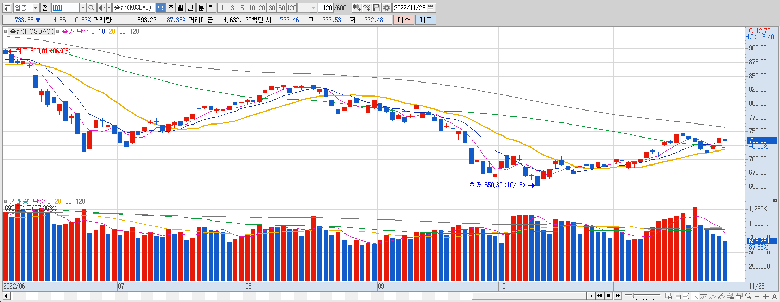Image resolution: width=780 pixels, height=302 pixels.
Task: Switch to 틱 tick period
Action: [x=211, y=8]
